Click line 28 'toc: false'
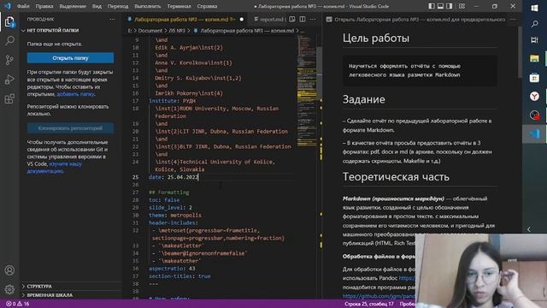The width and height of the screenshot is (547, 308). point(164,200)
